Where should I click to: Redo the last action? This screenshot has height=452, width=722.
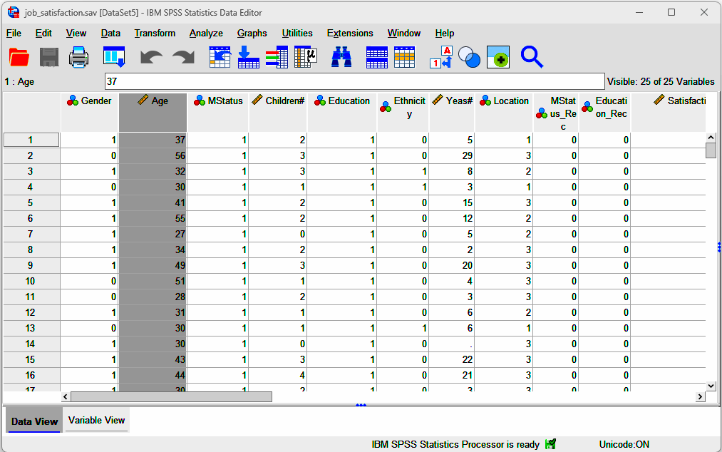182,56
